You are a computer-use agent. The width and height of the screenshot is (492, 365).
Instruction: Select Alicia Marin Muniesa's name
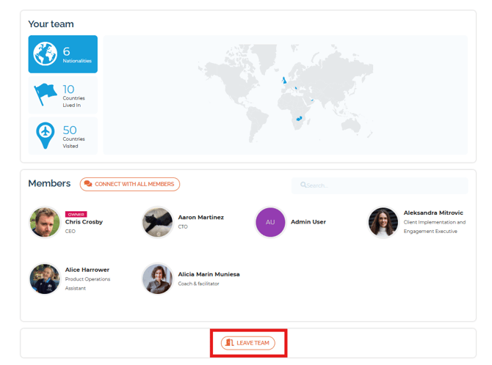(209, 274)
